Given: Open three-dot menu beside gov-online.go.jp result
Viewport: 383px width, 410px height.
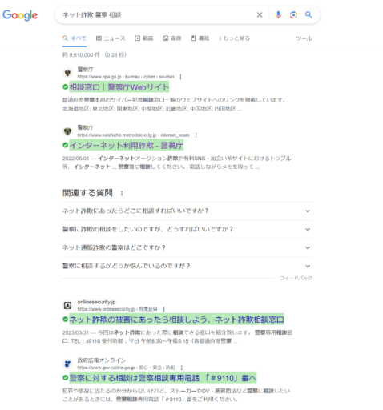Looking at the screenshot, I should (x=182, y=368).
